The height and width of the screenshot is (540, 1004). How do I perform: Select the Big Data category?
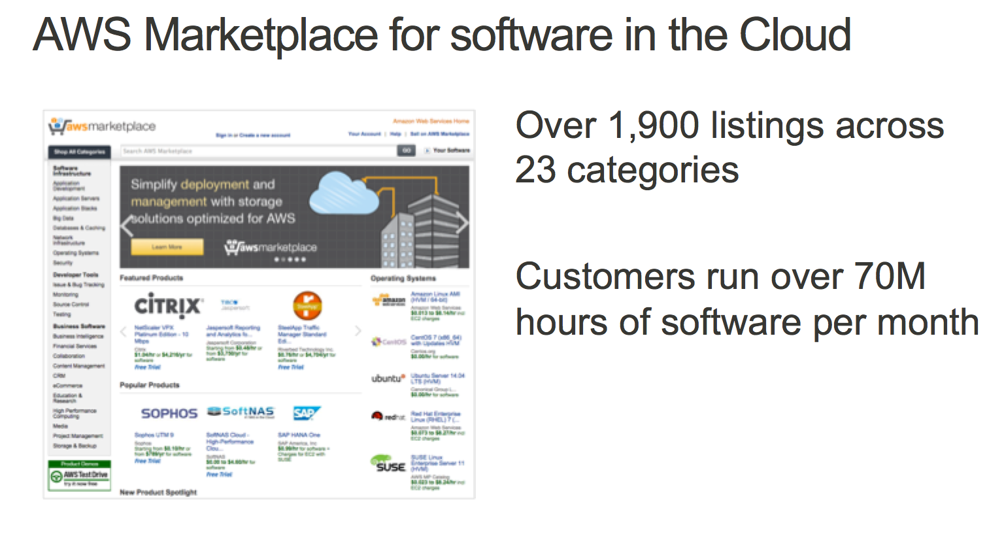(x=63, y=218)
